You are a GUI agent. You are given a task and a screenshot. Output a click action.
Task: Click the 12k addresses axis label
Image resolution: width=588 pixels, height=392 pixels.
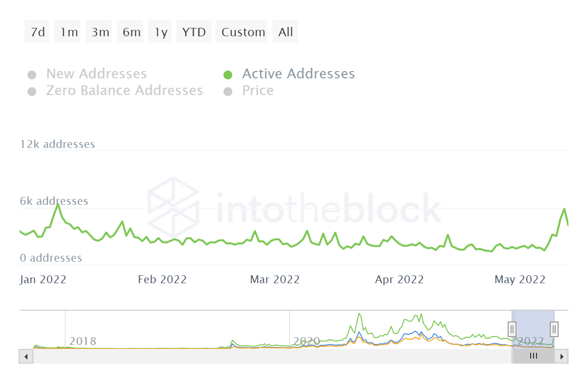57,145
